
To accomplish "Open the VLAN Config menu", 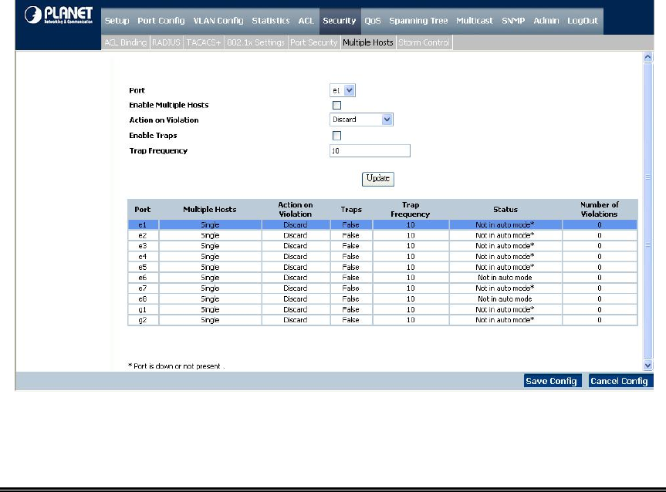I will coord(218,21).
